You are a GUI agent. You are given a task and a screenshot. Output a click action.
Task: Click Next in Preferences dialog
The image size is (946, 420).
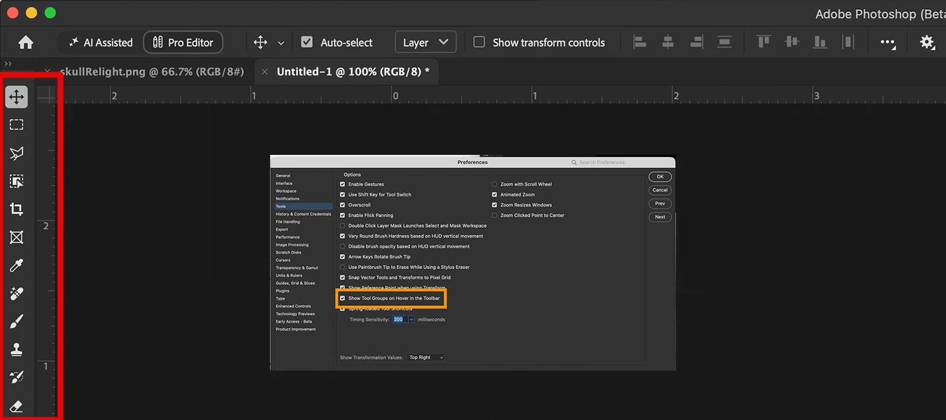660,217
